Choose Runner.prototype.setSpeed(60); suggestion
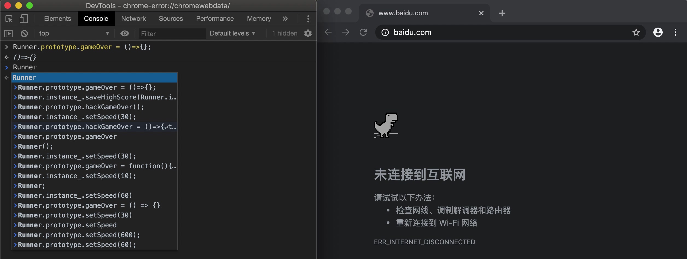The width and height of the screenshot is (687, 259). [x=94, y=245]
